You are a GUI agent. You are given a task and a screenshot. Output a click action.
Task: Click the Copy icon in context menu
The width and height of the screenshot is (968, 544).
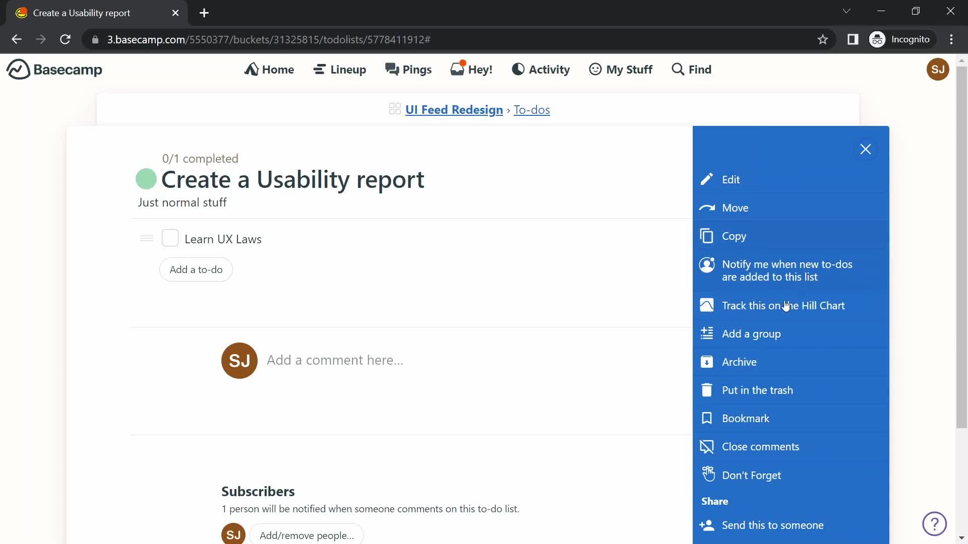(x=706, y=236)
